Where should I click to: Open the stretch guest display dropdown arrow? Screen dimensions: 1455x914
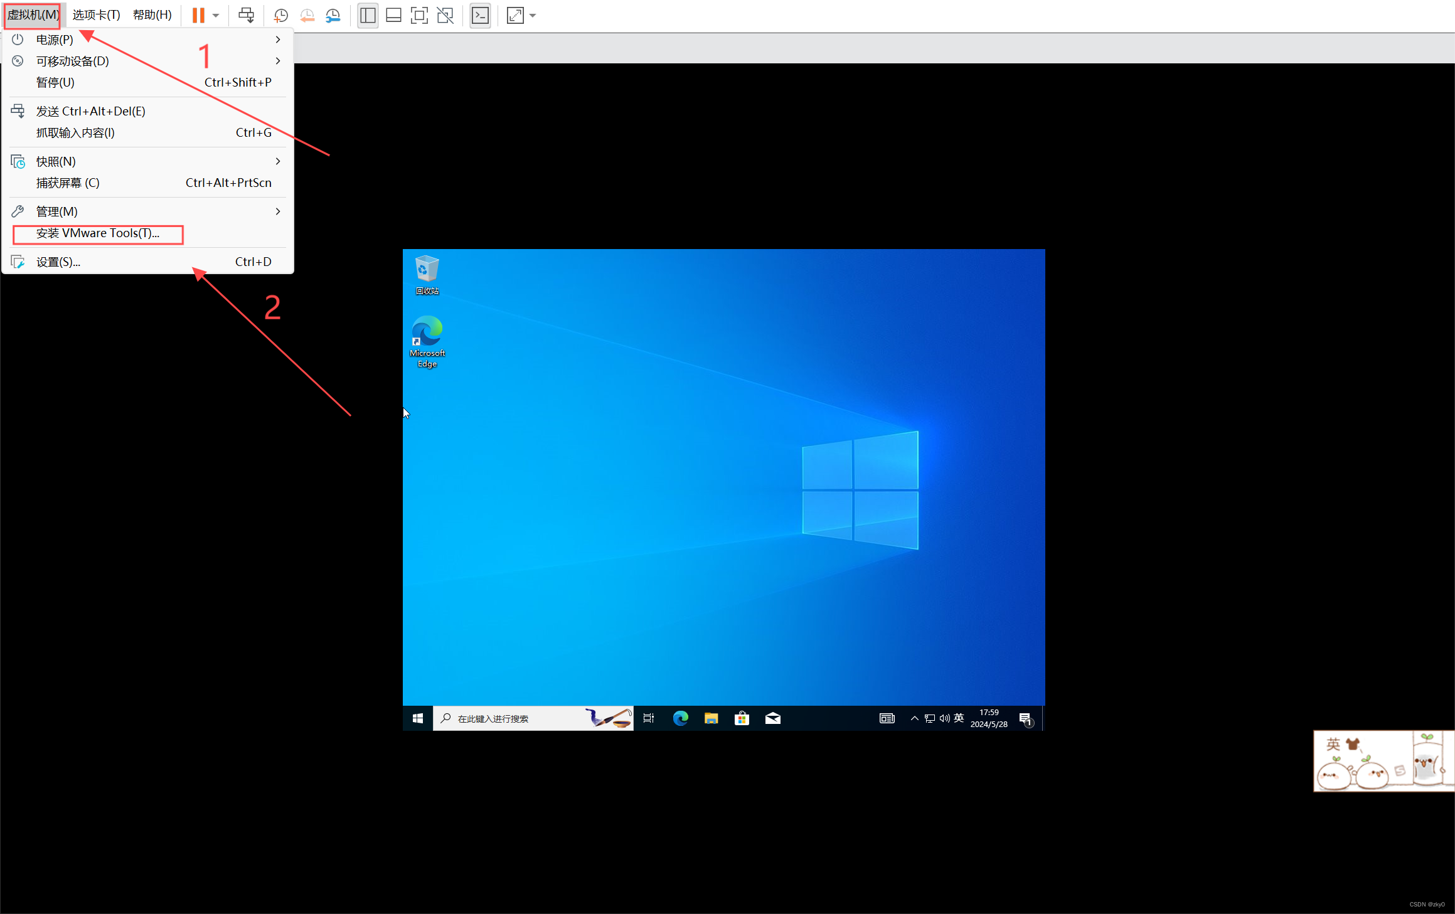pyautogui.click(x=533, y=15)
